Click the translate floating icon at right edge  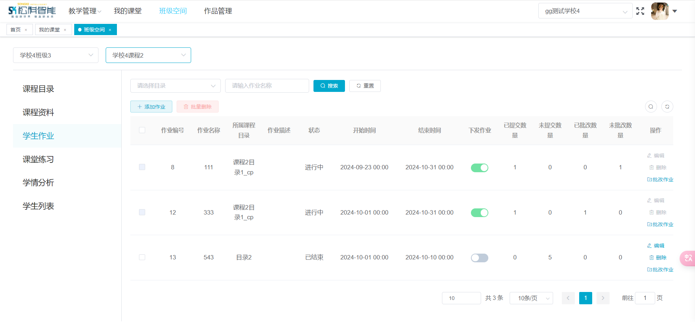pos(688,258)
